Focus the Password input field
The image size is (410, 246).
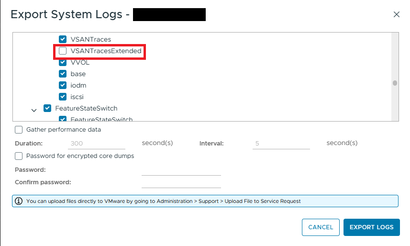[181, 170]
